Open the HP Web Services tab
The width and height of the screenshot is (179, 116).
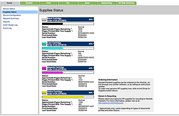tap(126, 3)
